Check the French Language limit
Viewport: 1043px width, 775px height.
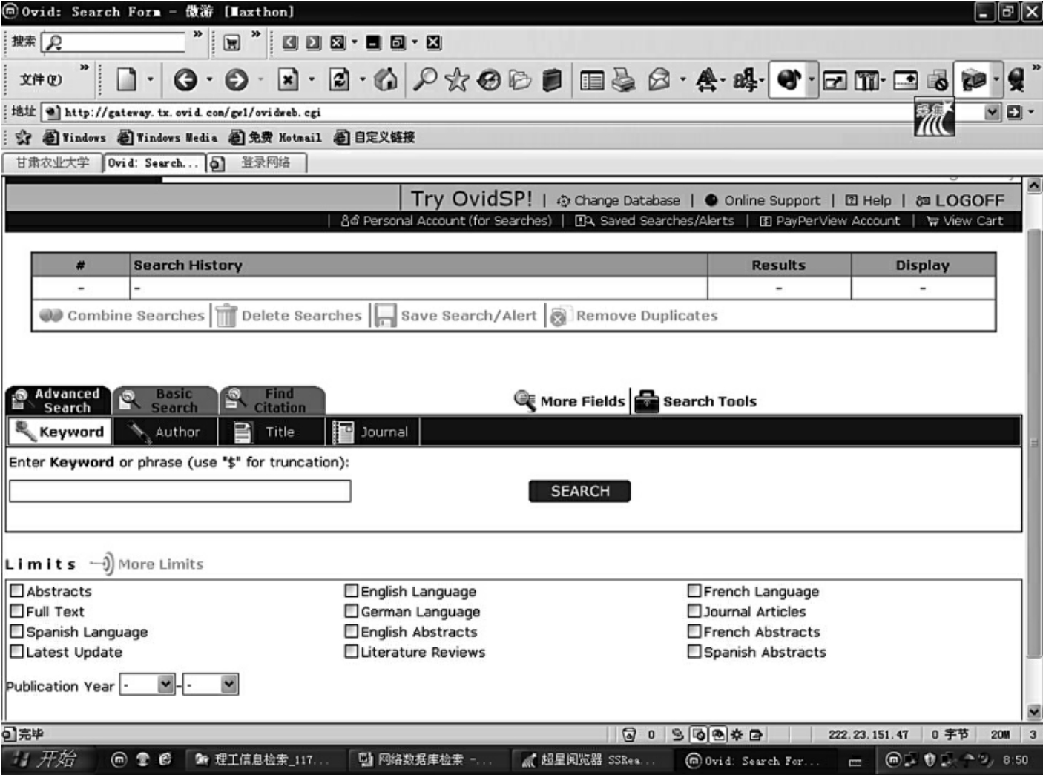coord(694,591)
